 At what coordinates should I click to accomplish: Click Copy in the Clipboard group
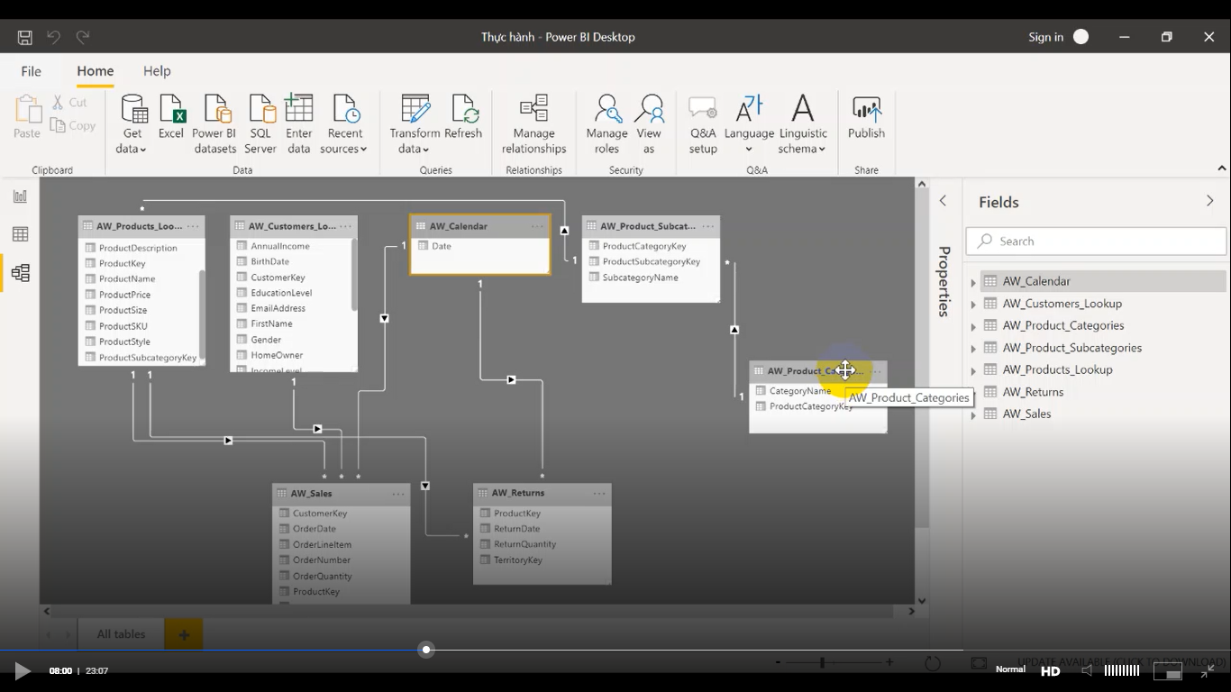73,126
